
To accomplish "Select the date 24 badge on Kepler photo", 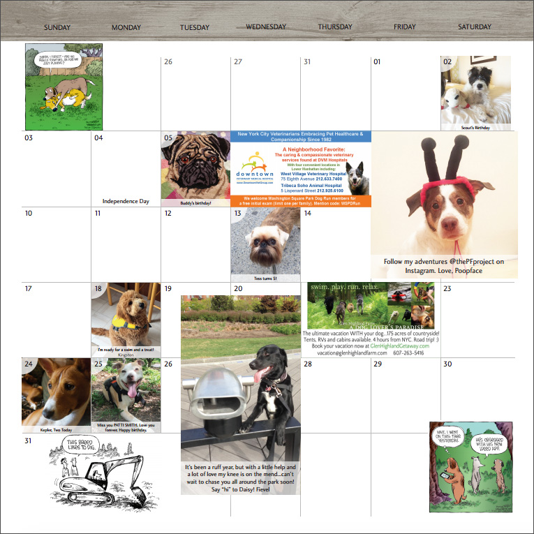I will pos(29,364).
